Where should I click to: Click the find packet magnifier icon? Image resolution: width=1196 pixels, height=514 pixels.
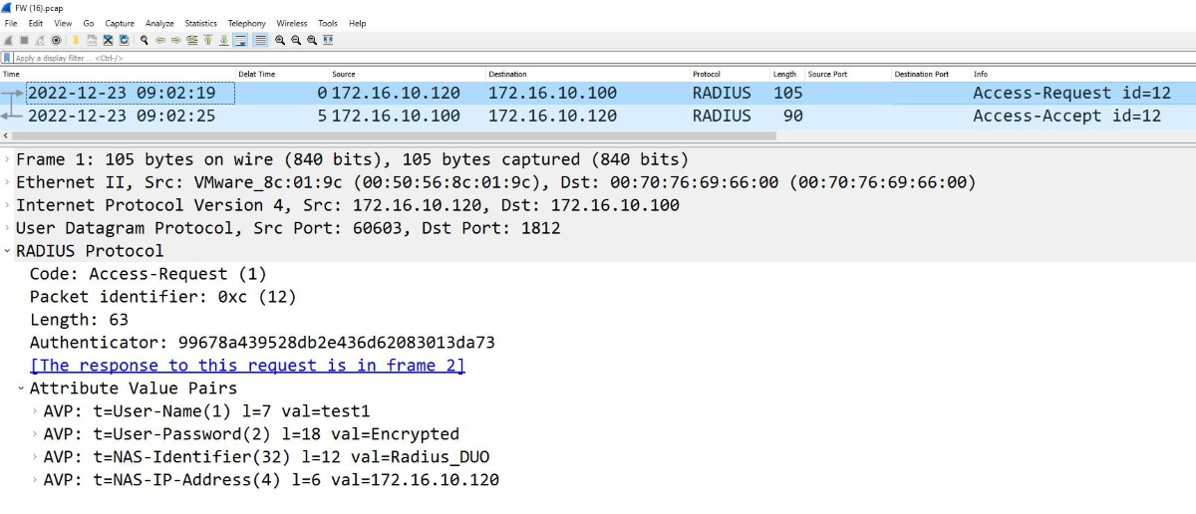[x=145, y=40]
